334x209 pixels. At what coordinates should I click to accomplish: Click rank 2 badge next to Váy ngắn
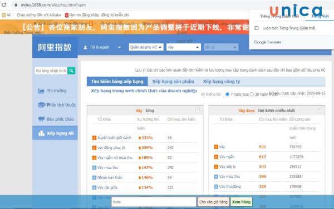click(x=216, y=157)
